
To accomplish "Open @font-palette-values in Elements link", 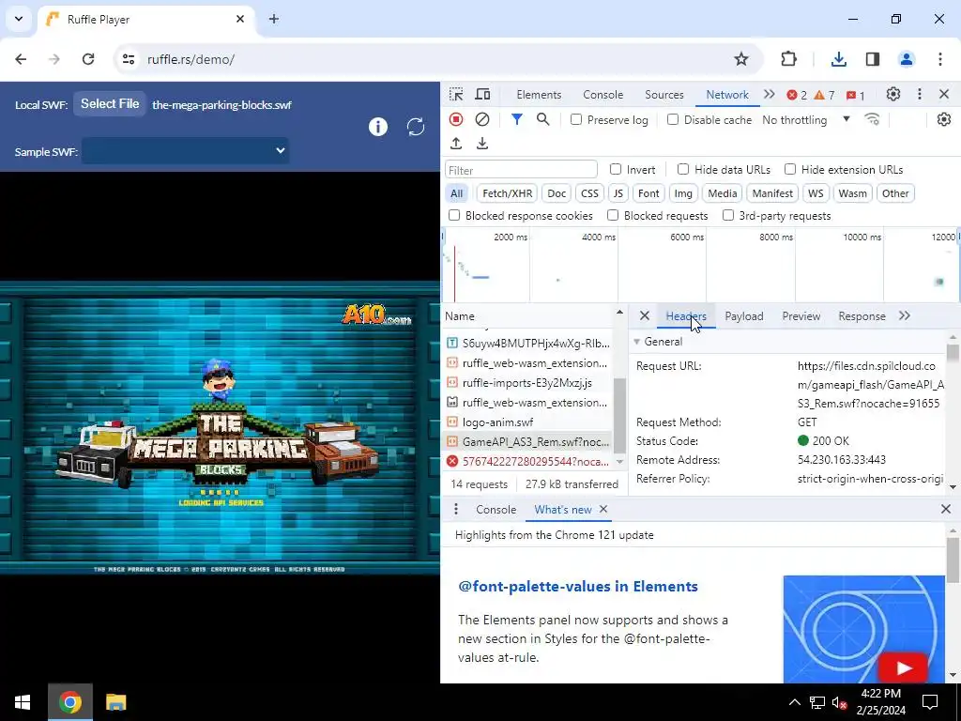I will click(578, 586).
